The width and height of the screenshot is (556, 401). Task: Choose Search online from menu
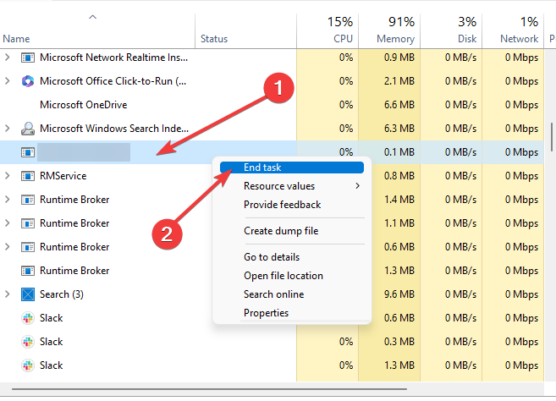tap(292, 294)
